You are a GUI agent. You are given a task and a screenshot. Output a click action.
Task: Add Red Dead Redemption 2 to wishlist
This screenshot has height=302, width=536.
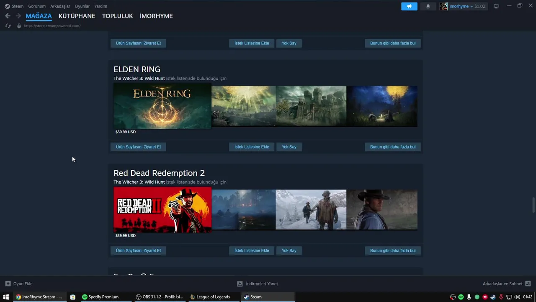pos(252,250)
